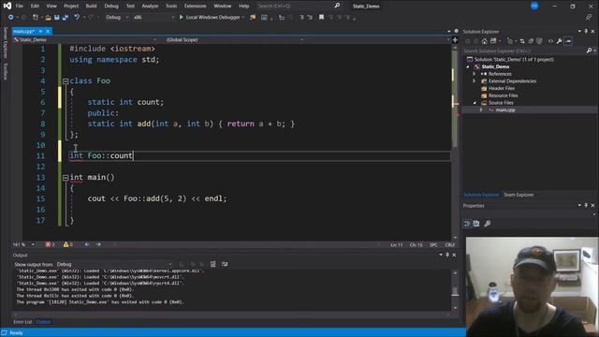Open the Project menu

71,6
